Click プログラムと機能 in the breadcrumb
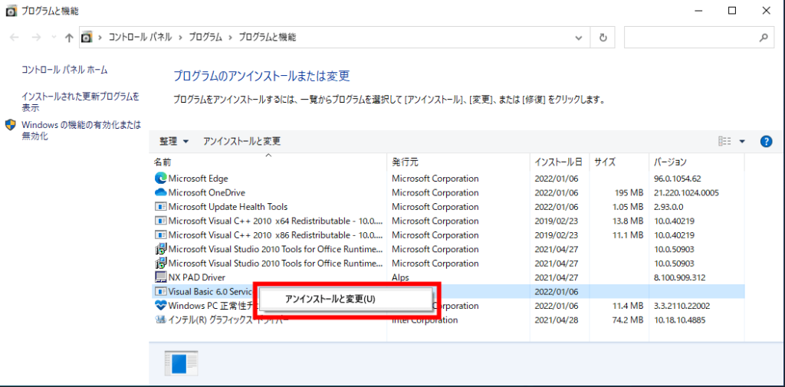Image resolution: width=785 pixels, height=387 pixels. click(x=268, y=38)
